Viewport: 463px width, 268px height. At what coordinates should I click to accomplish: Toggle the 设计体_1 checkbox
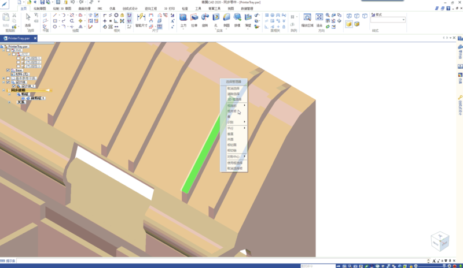14,86
